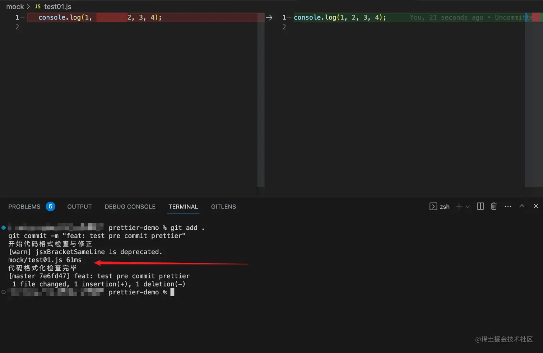Open the terminal profile dropdown chevron
The image size is (543, 353).
[468, 206]
